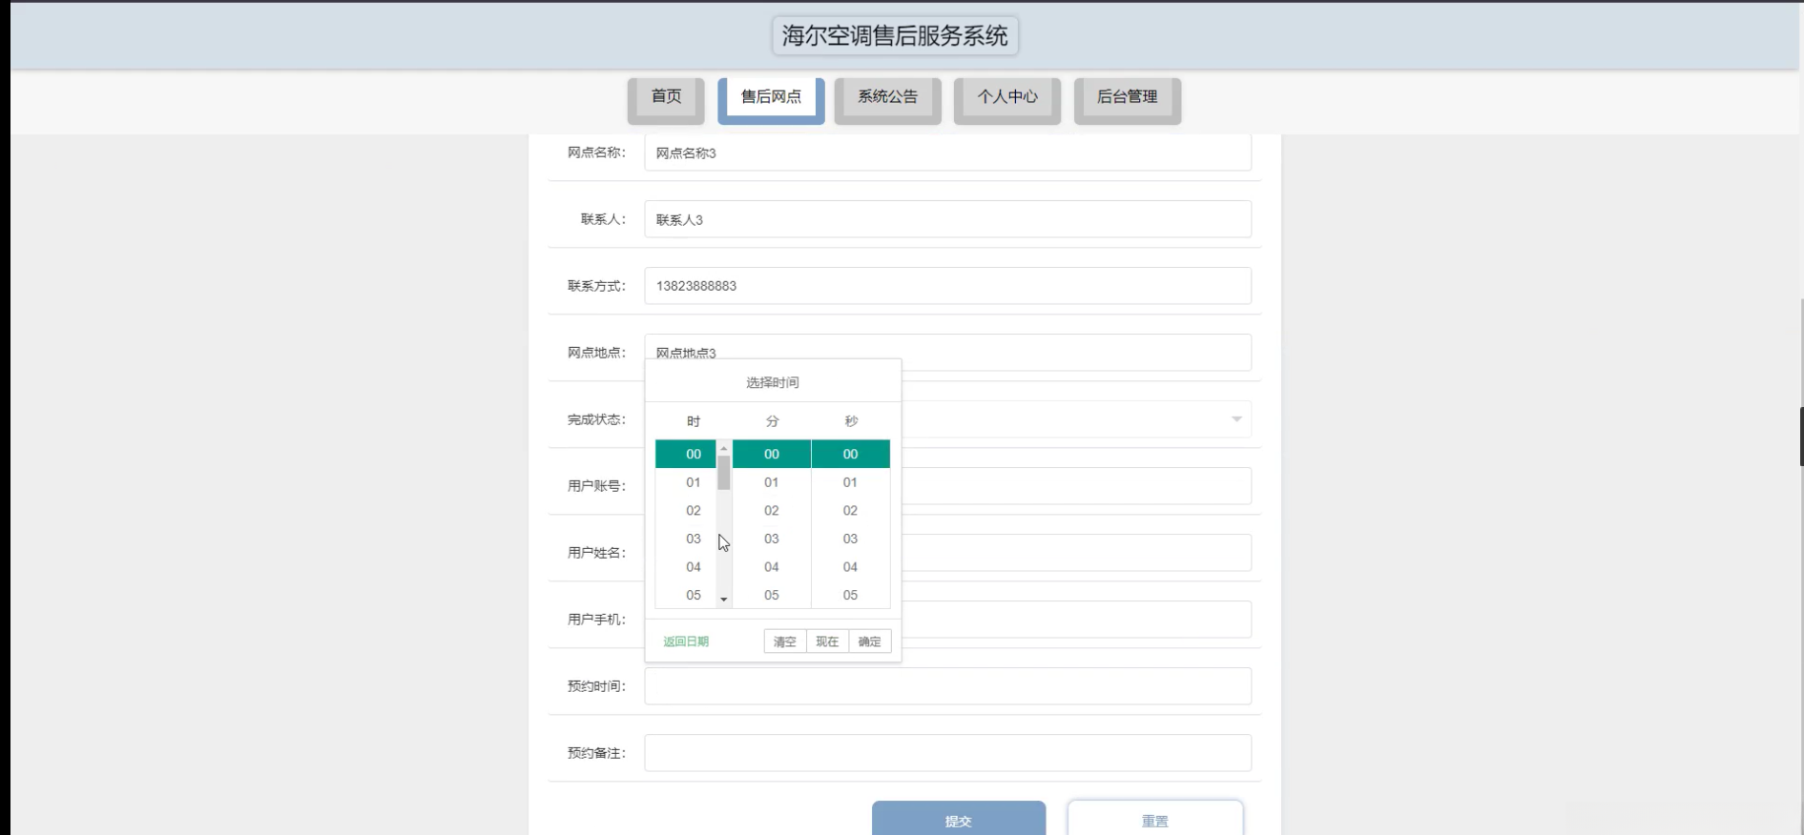Click the hour list scrollbar thumb

point(724,473)
